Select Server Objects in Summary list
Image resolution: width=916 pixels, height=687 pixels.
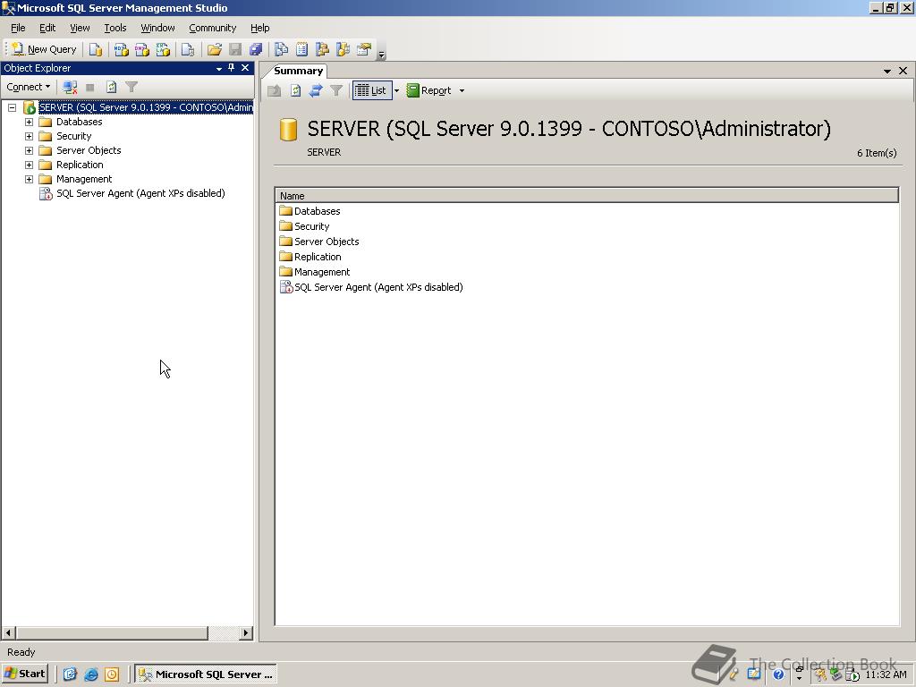(326, 242)
